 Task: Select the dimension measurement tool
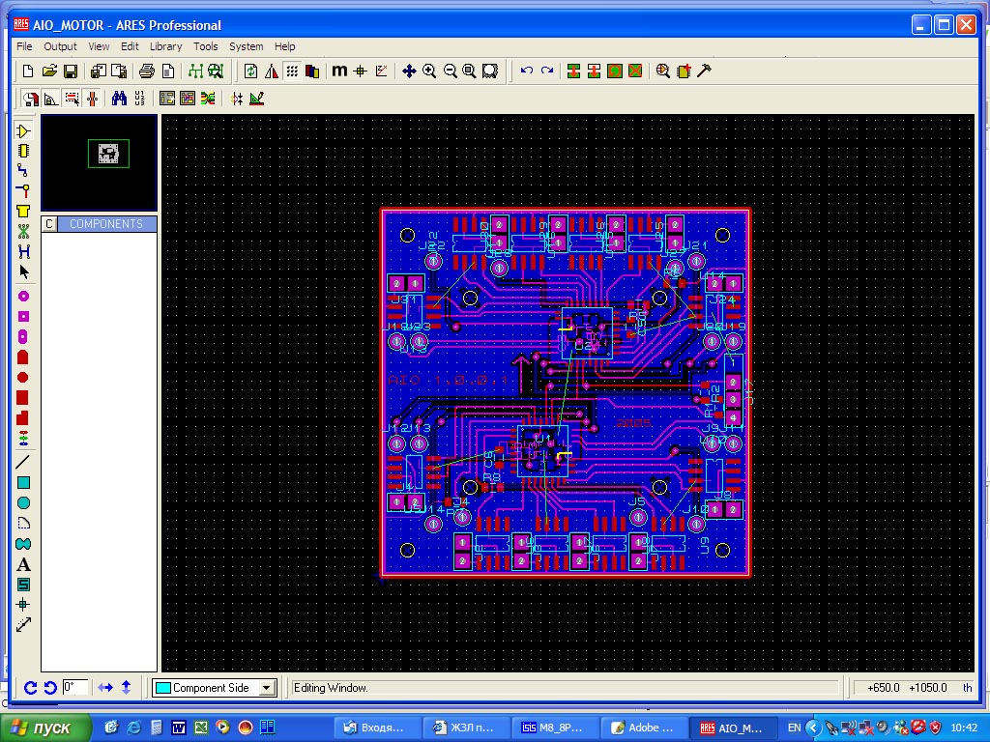click(24, 624)
